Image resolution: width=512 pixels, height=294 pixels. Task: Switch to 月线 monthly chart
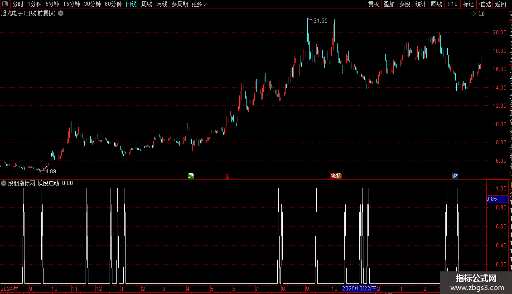tap(162, 4)
